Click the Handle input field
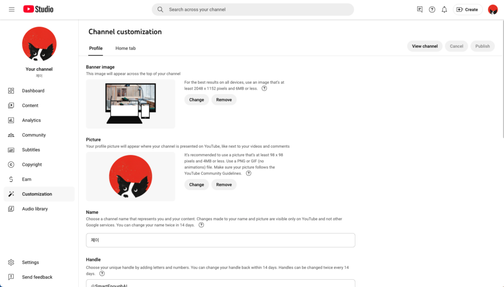 click(220, 283)
